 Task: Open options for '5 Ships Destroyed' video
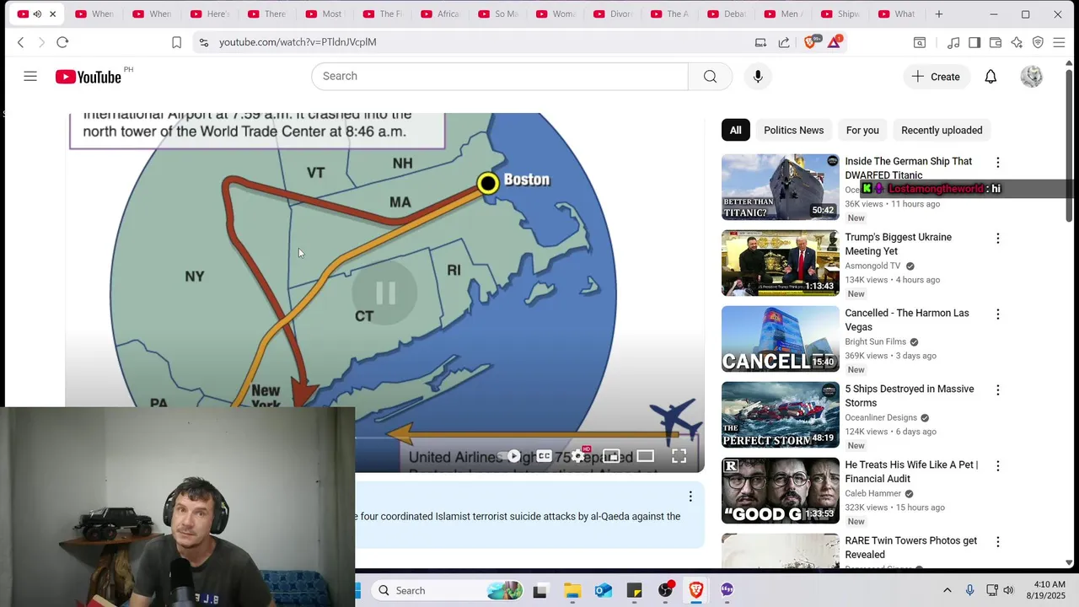(x=998, y=390)
